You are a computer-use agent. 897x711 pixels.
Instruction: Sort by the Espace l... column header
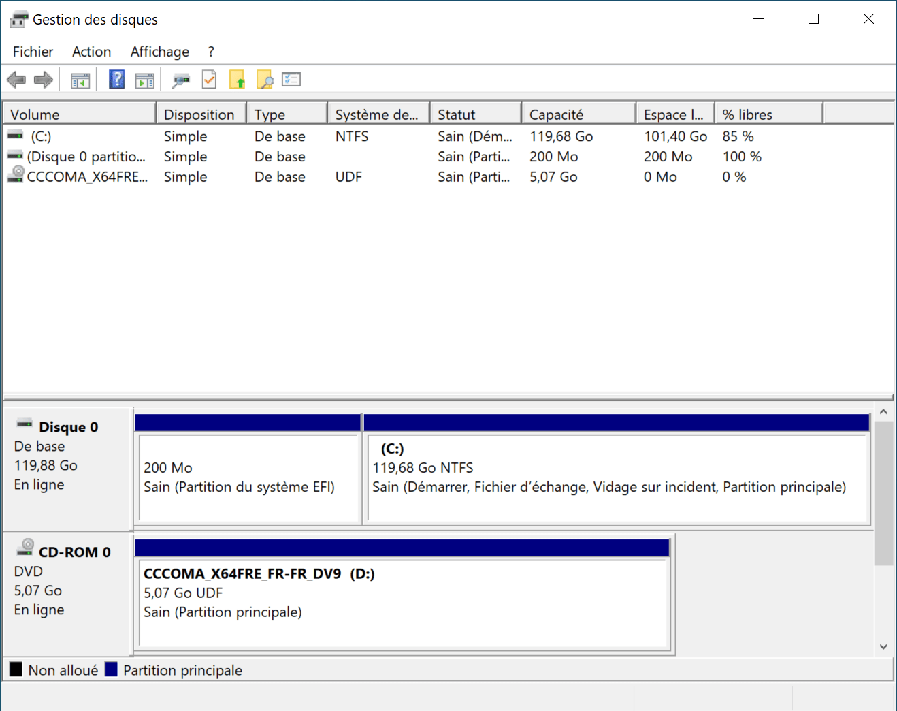click(675, 114)
